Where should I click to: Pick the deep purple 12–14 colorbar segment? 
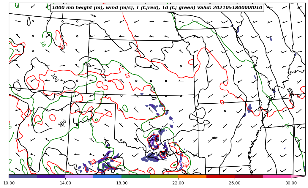pyautogui.click(x=51, y=176)
